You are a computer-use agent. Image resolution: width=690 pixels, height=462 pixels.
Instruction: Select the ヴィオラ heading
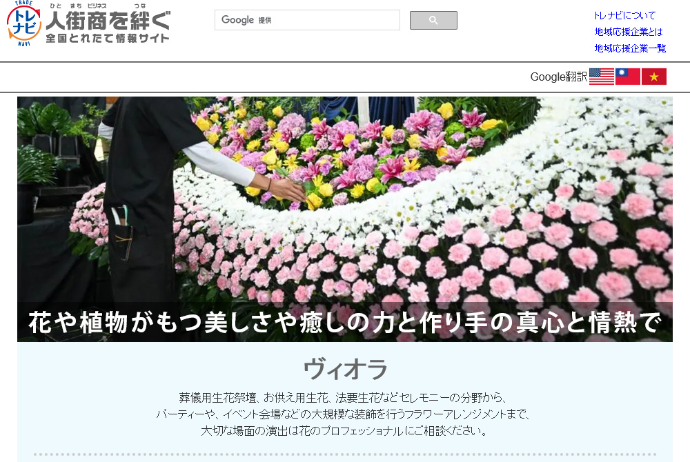[345, 370]
